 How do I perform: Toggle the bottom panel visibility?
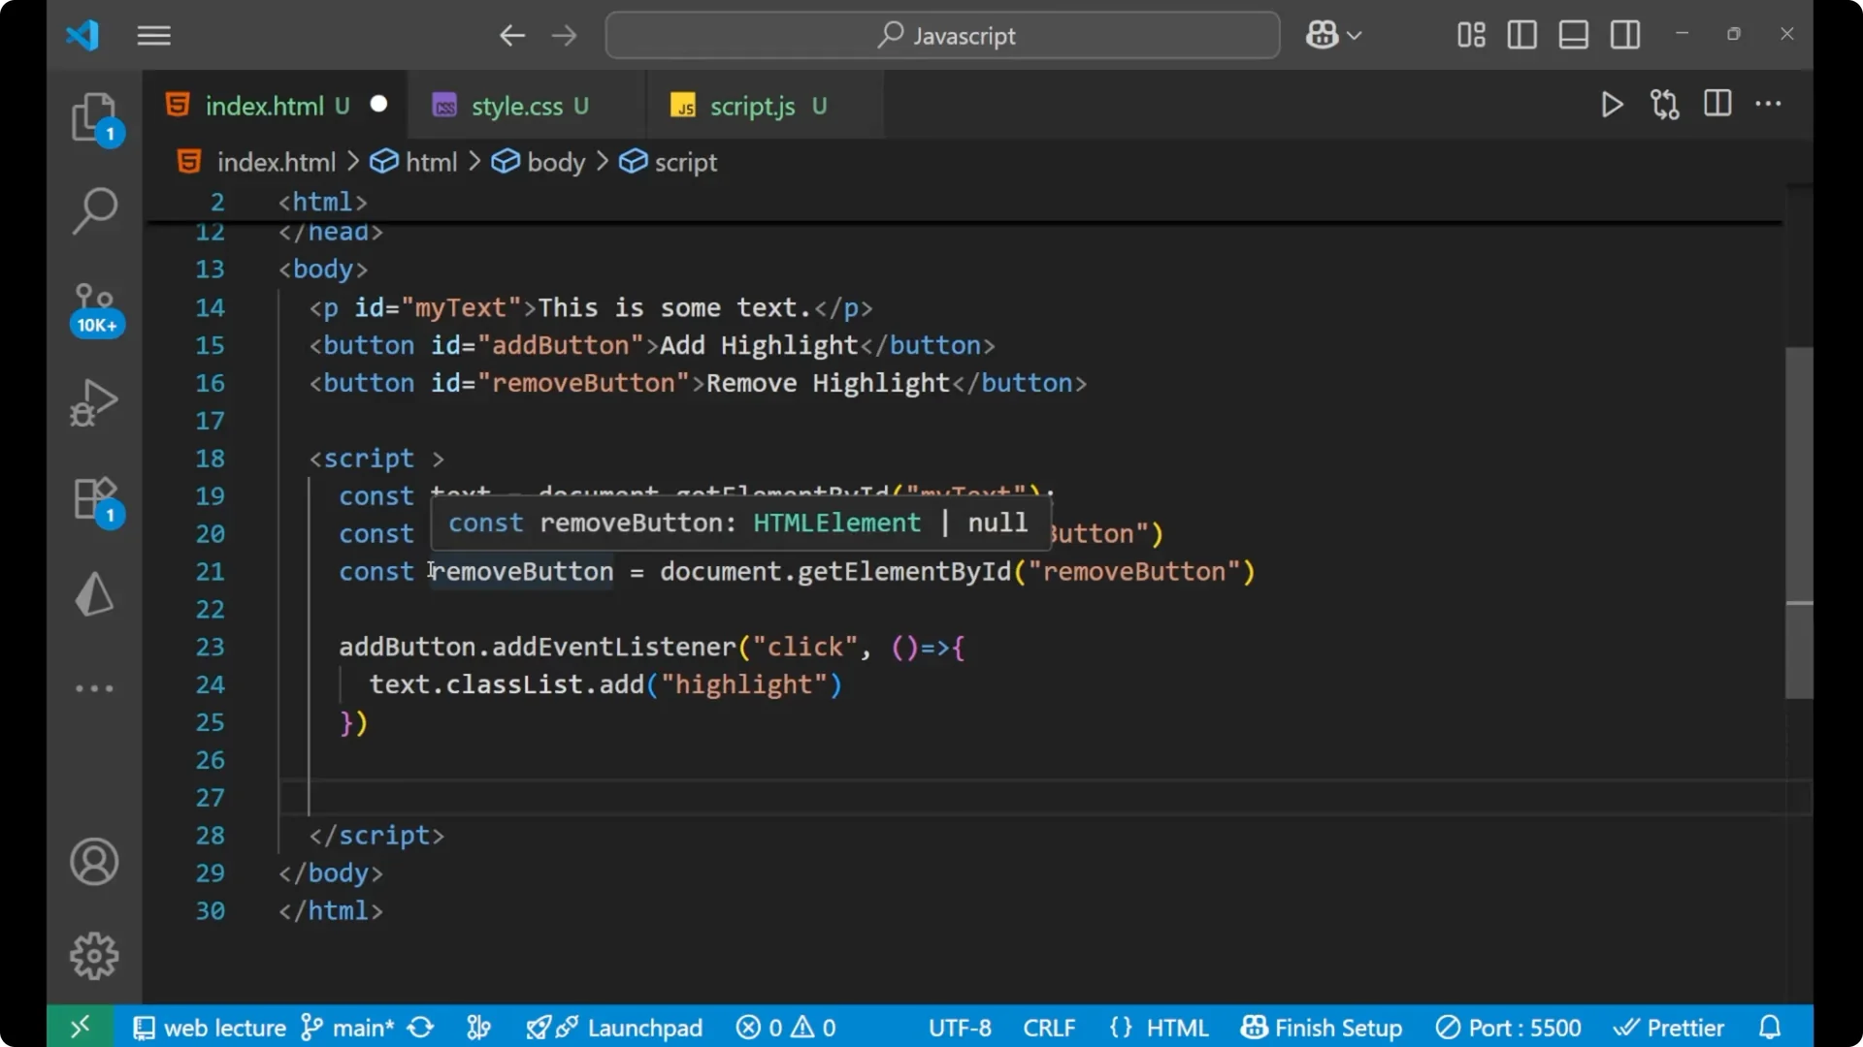[x=1573, y=35]
